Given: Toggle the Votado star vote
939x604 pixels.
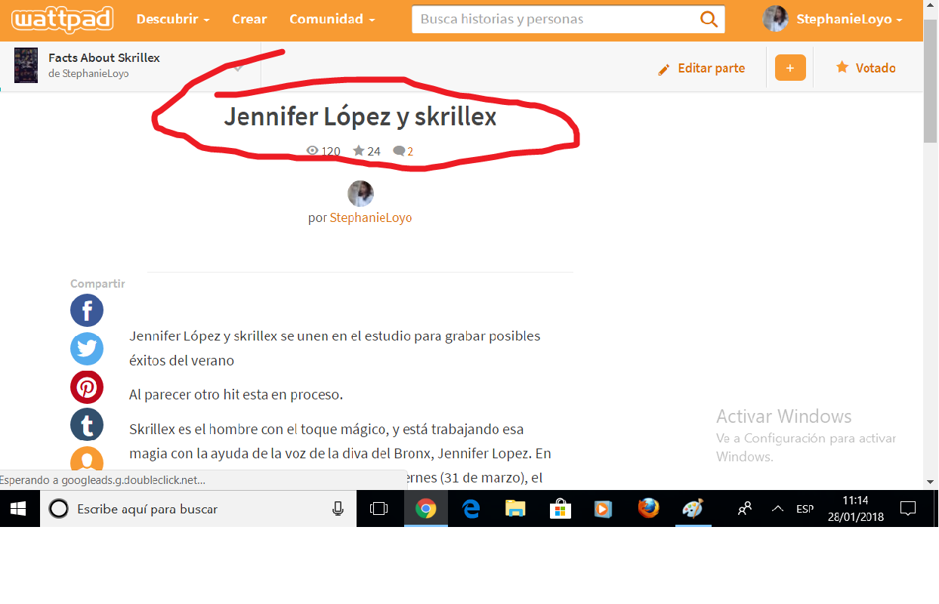Looking at the screenshot, I should 866,68.
